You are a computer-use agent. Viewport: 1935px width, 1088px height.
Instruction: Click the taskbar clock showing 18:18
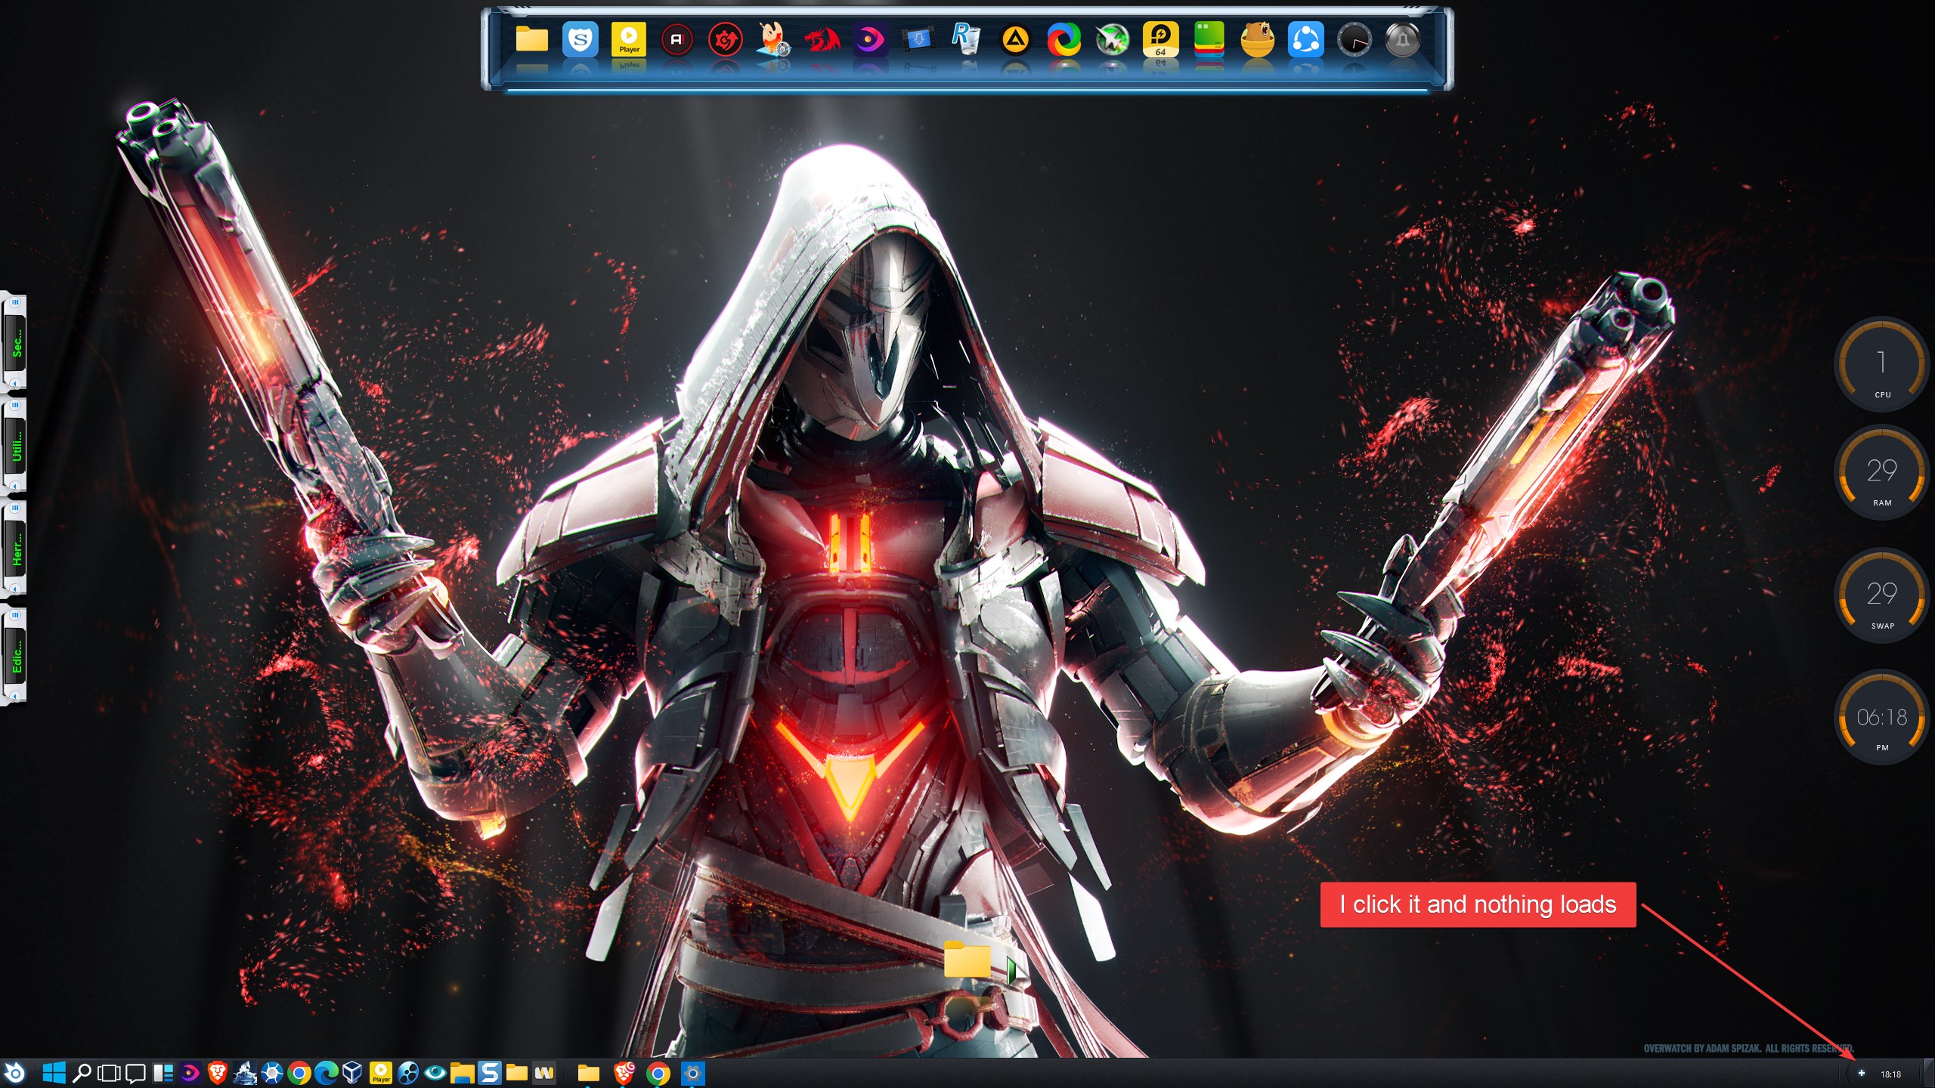(1890, 1074)
